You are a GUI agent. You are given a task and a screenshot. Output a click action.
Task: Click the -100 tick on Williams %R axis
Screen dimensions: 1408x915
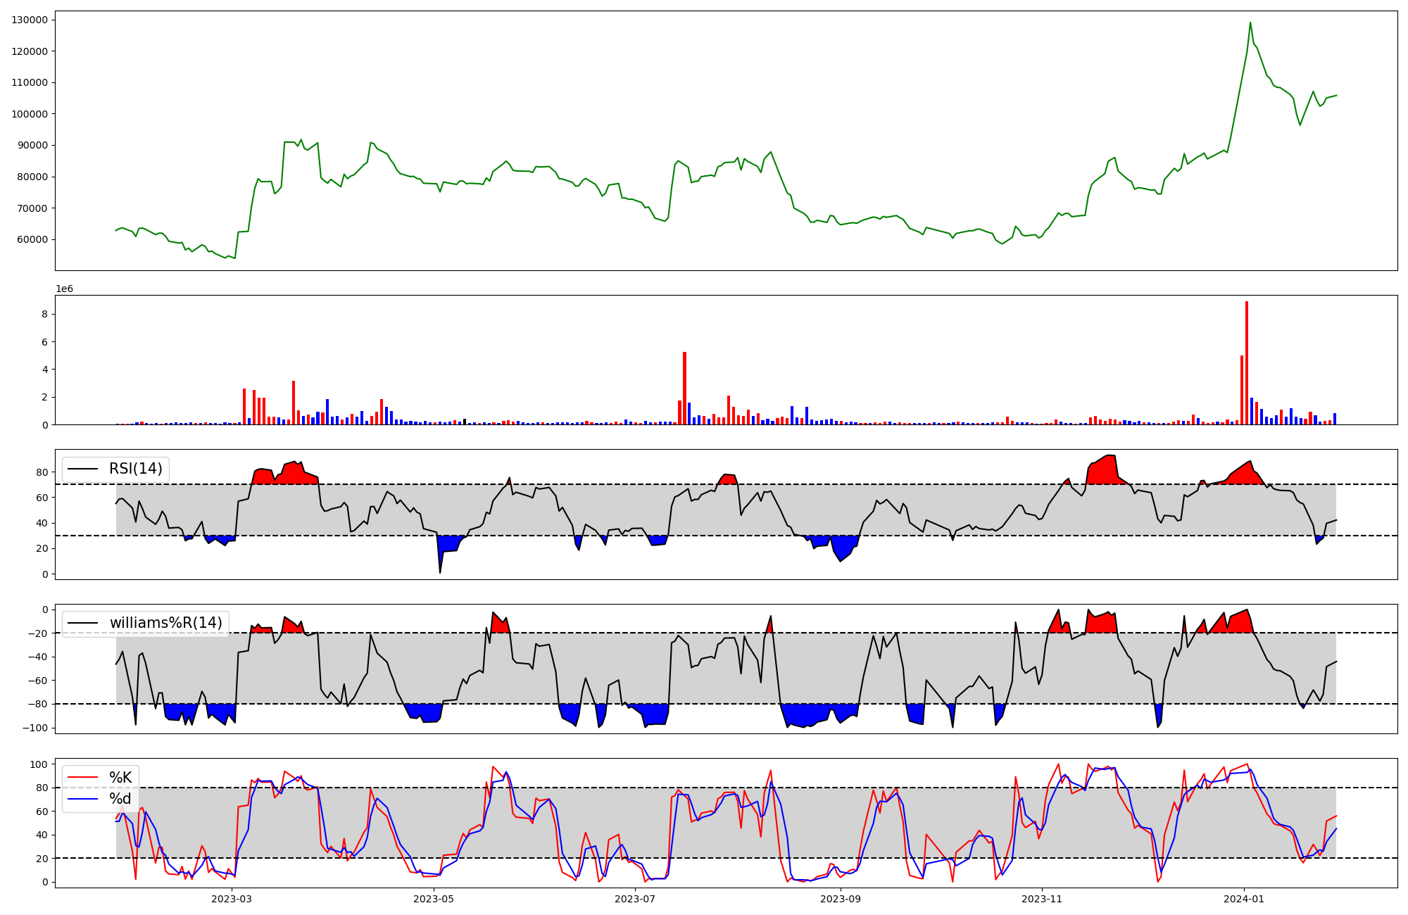pyautogui.click(x=36, y=728)
